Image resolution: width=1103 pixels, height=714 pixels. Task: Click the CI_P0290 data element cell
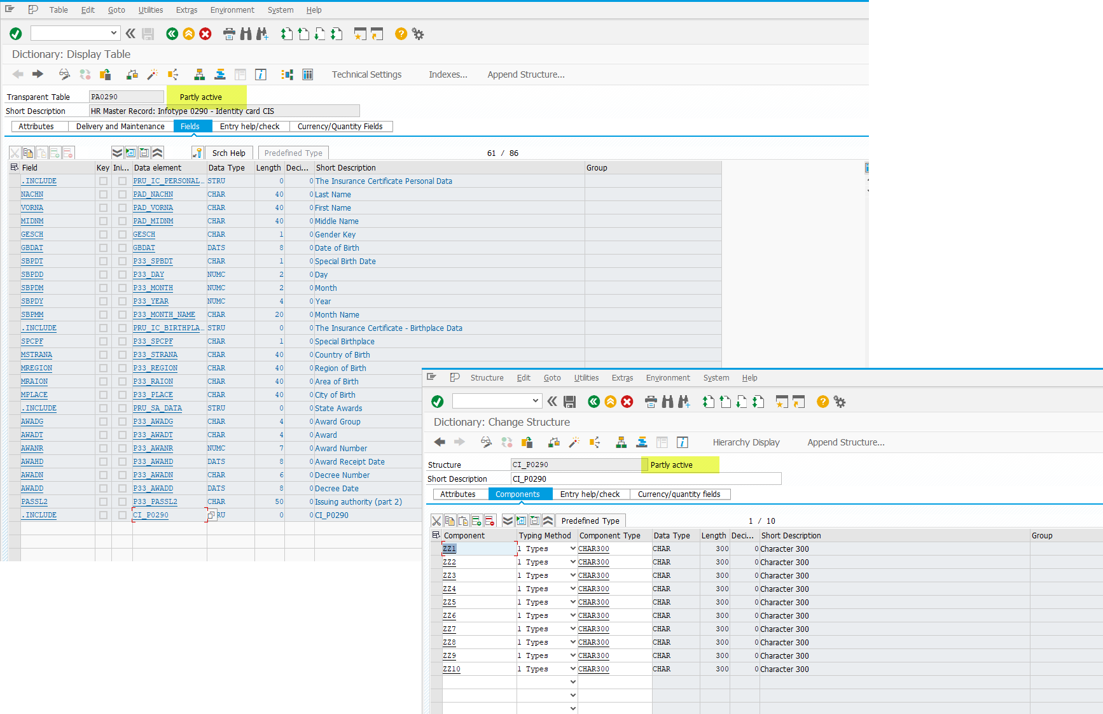click(x=169, y=515)
